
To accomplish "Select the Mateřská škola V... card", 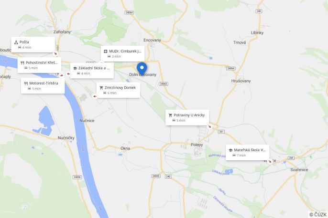I will (248, 153).
